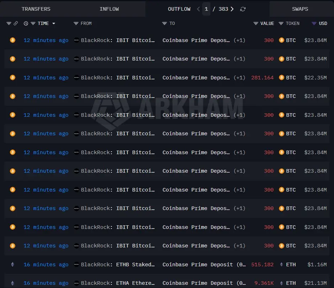Screen dimensions: 334x288
Task: Open the BlackRock: ETHB Staked sender
Action: tap(118, 265)
